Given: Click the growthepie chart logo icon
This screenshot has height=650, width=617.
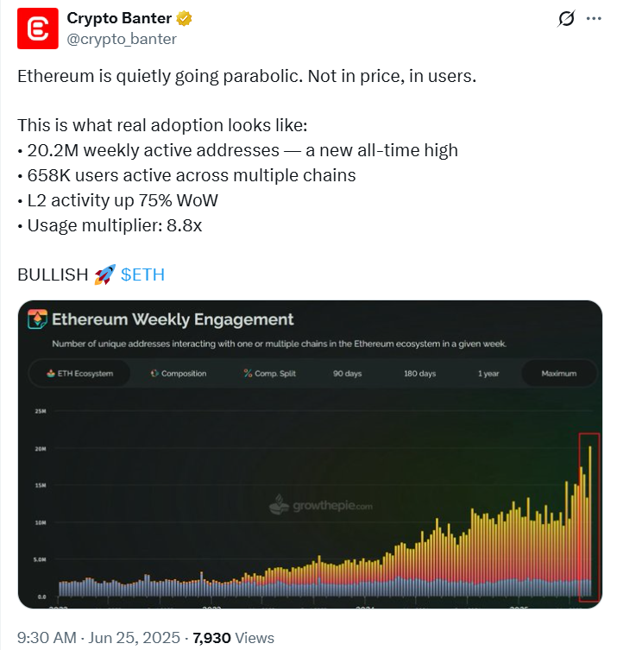Looking at the screenshot, I should coord(38,319).
